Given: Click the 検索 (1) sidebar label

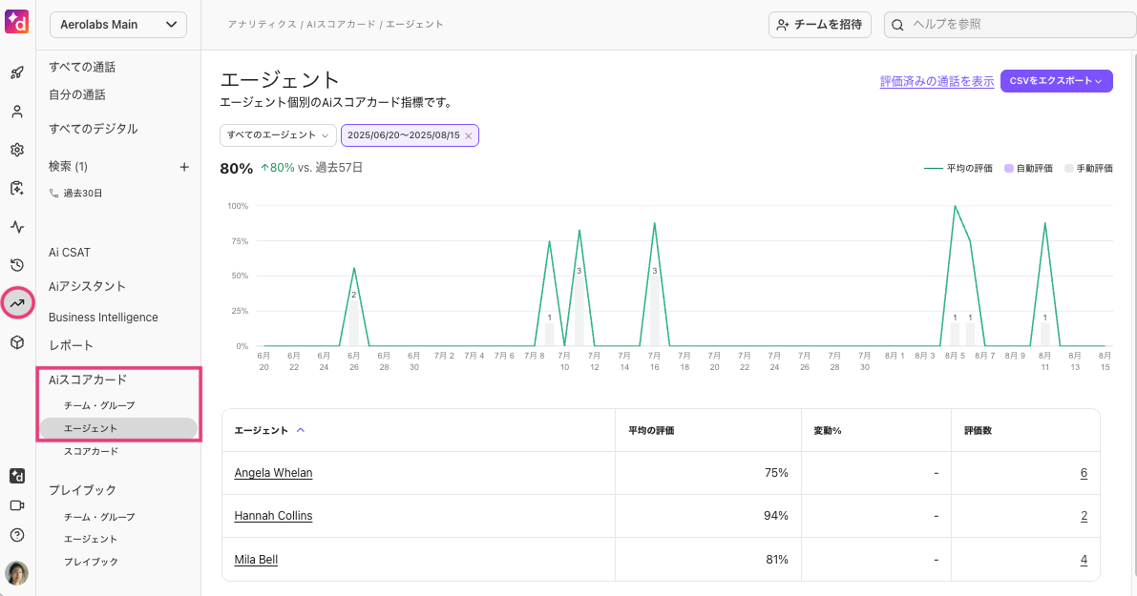Looking at the screenshot, I should 68,167.
